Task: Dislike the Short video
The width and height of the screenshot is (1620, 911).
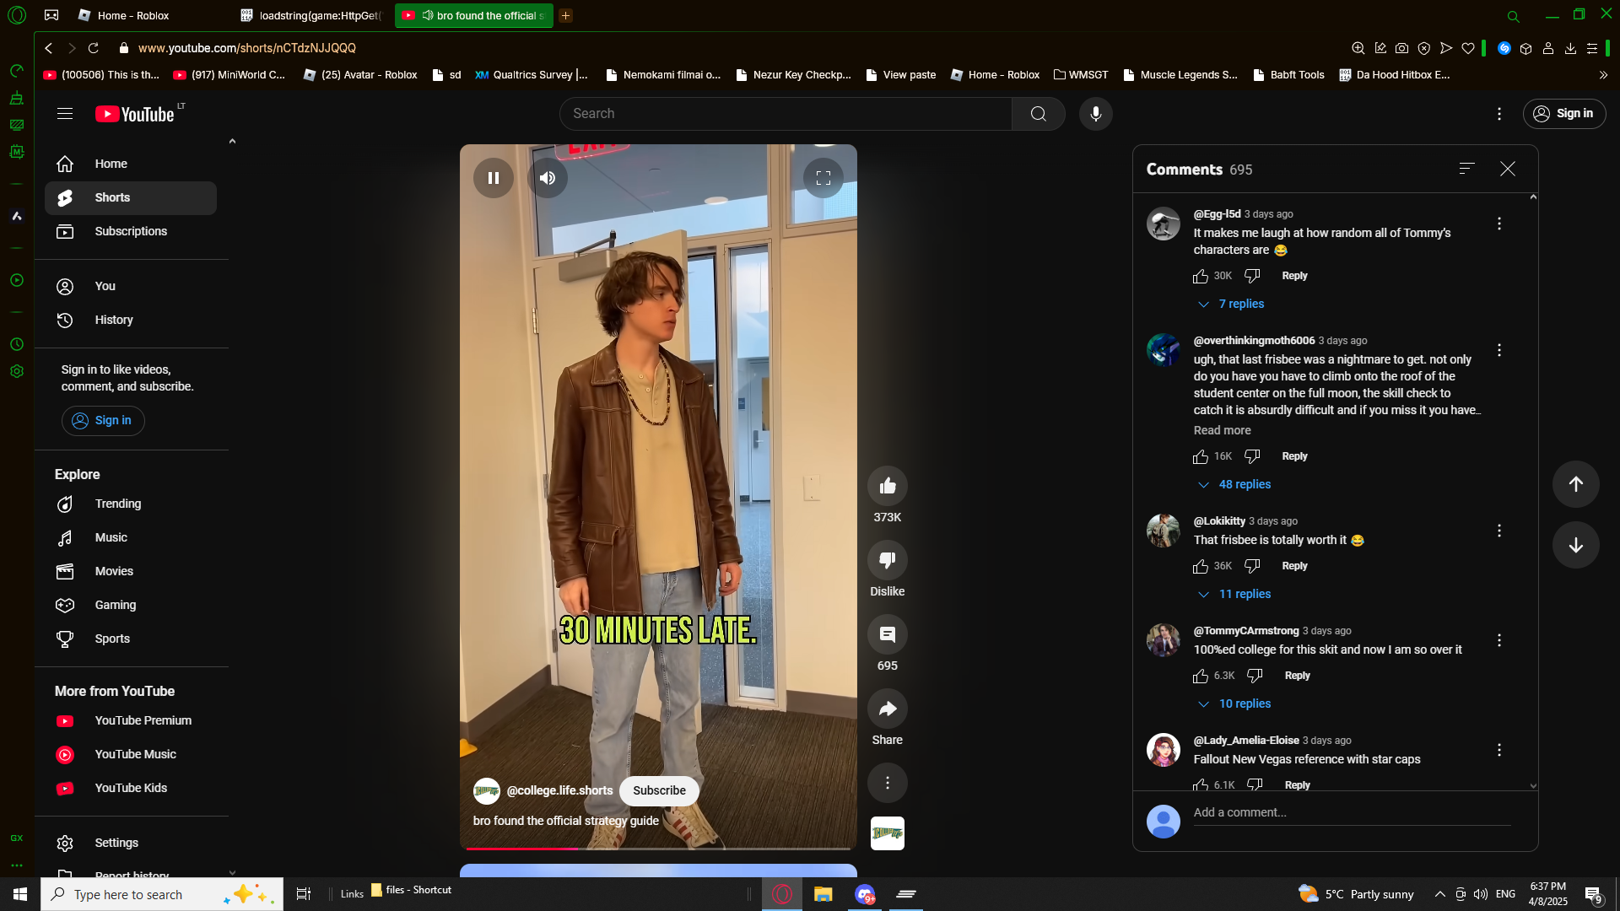Action: [x=887, y=560]
